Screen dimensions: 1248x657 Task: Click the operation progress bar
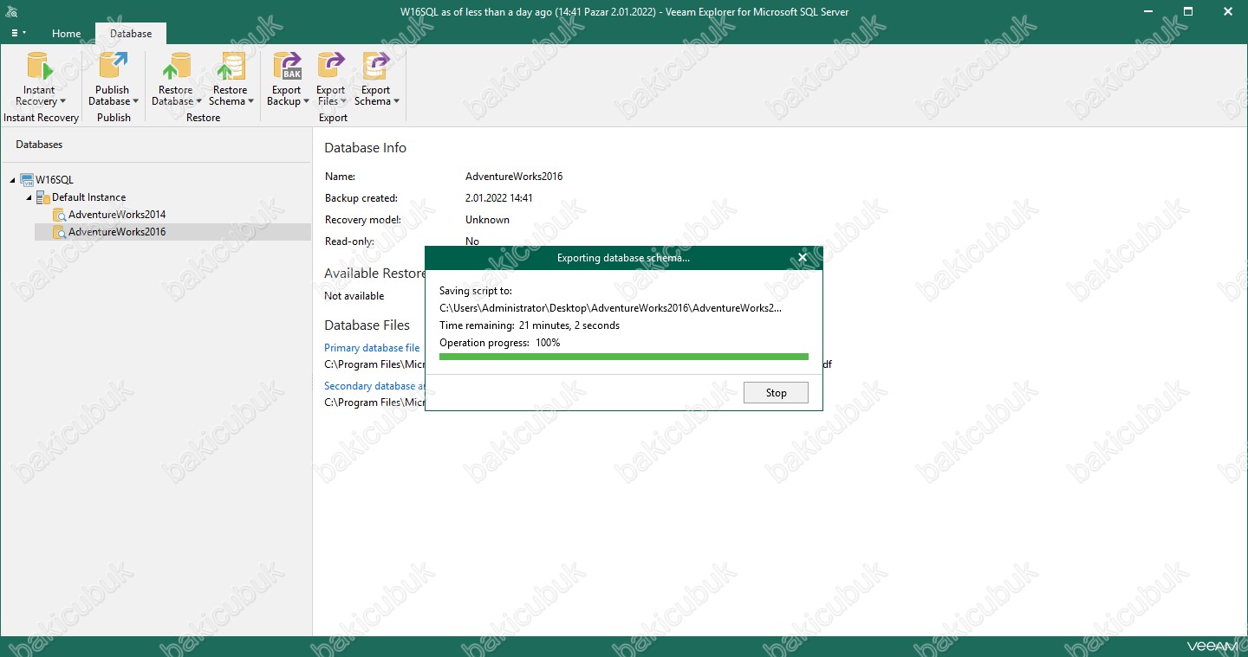[624, 357]
